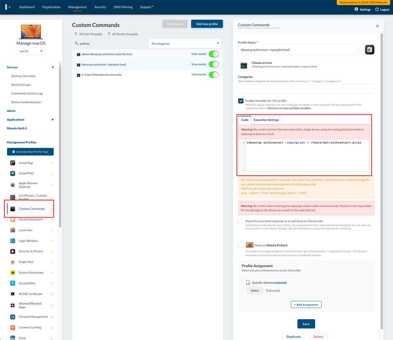The width and height of the screenshot is (393, 340).
Task: Expand the Applications section arrow
Action: [53, 120]
